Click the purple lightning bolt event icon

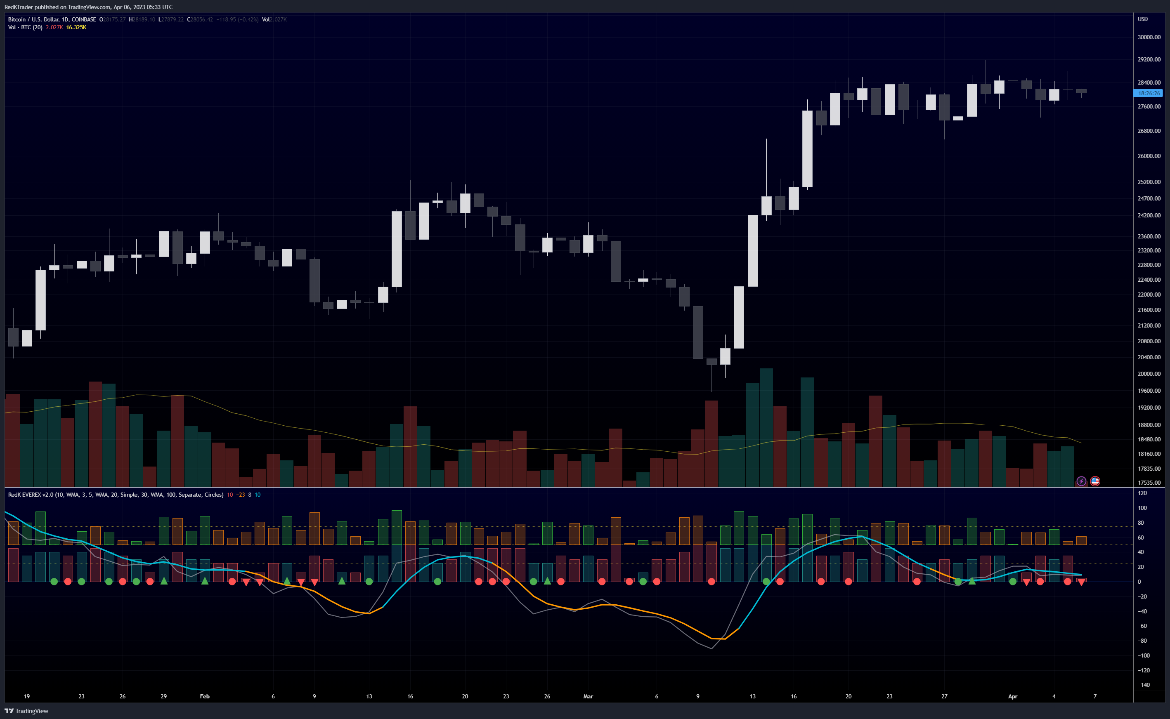click(x=1081, y=481)
